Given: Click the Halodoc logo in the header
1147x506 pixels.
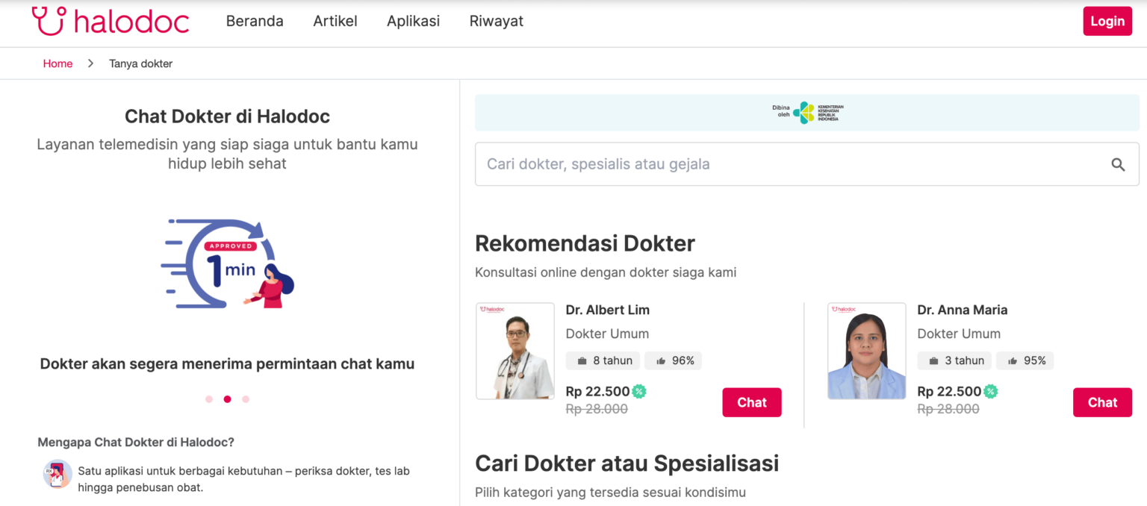Looking at the screenshot, I should coord(111,21).
